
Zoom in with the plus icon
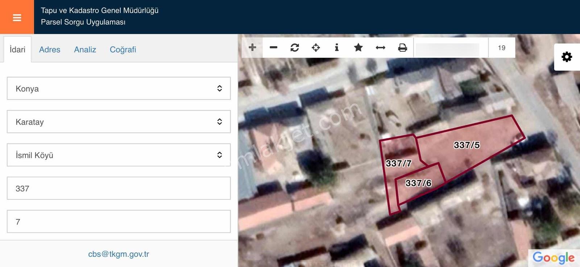[252, 47]
